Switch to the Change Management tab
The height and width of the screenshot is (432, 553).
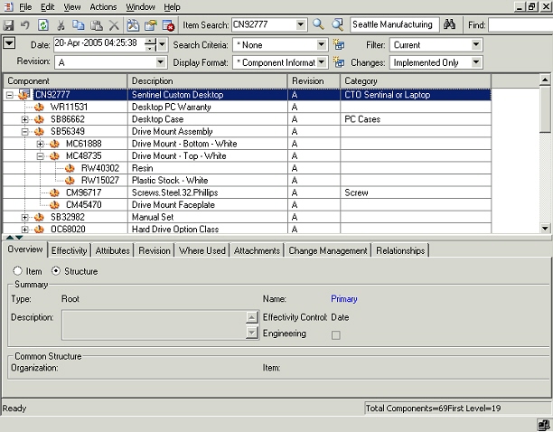point(328,250)
